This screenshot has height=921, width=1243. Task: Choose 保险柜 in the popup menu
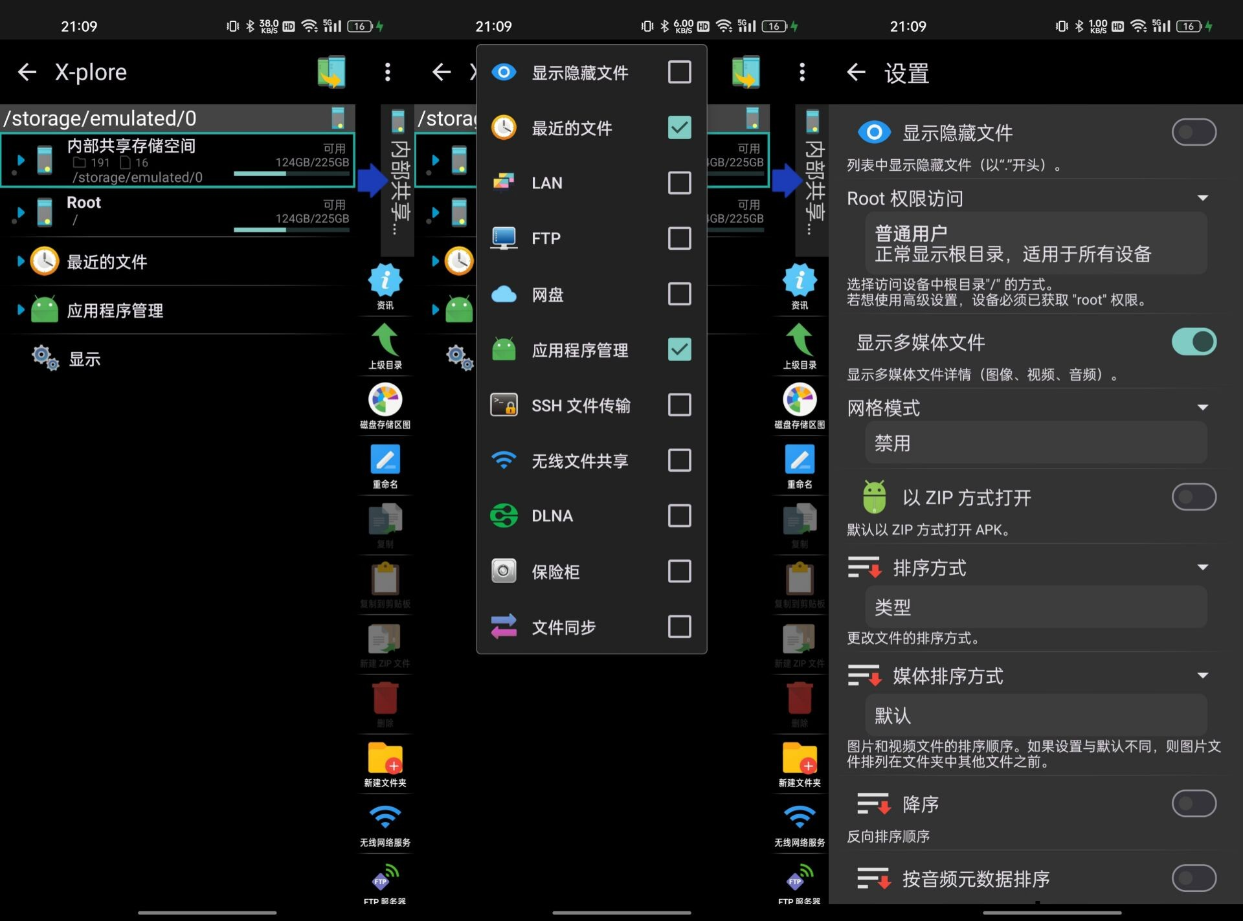(555, 571)
